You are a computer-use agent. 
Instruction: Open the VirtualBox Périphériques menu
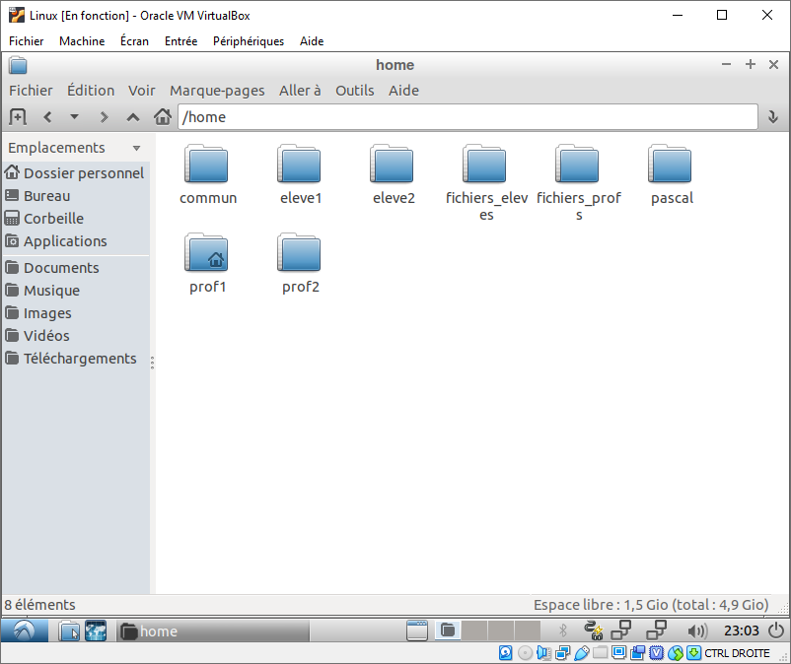248,41
